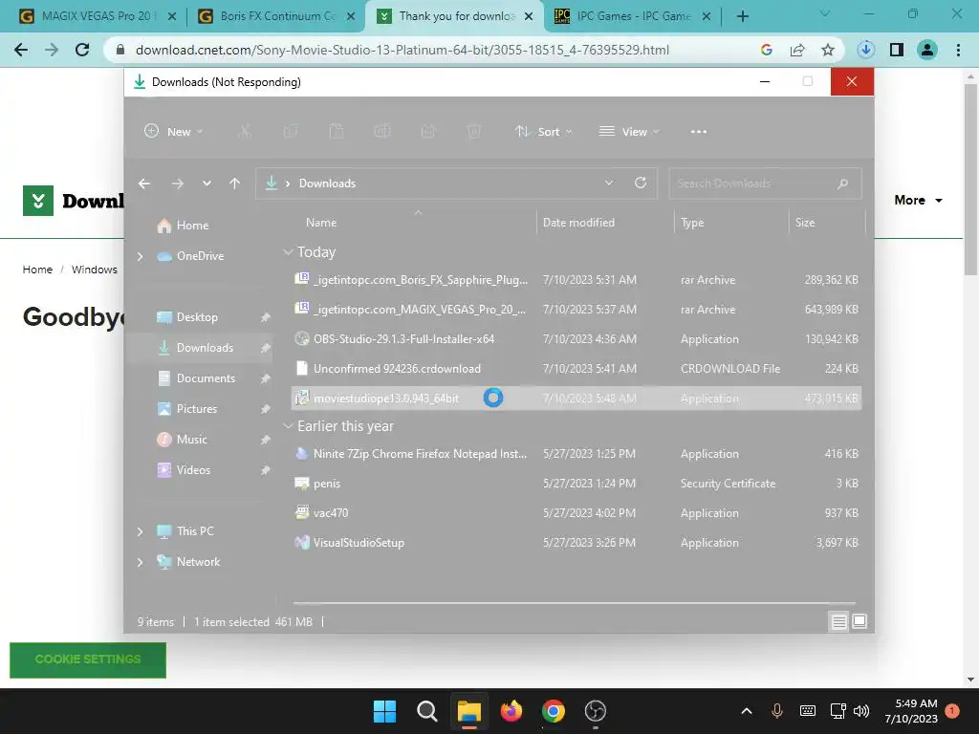Open Windows Start menu

coord(384,711)
